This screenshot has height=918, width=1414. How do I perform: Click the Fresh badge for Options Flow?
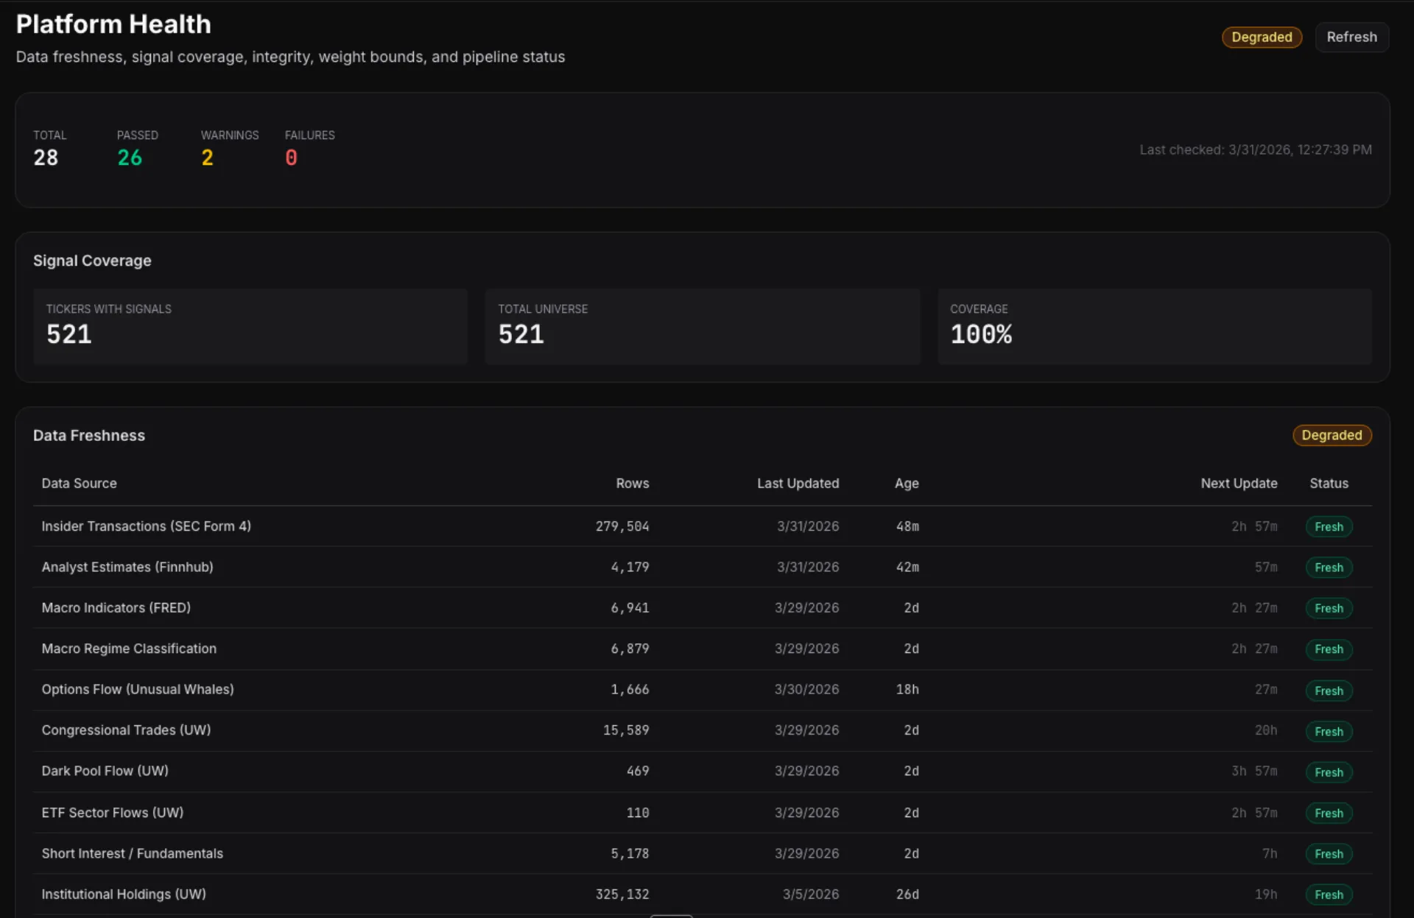coord(1329,690)
